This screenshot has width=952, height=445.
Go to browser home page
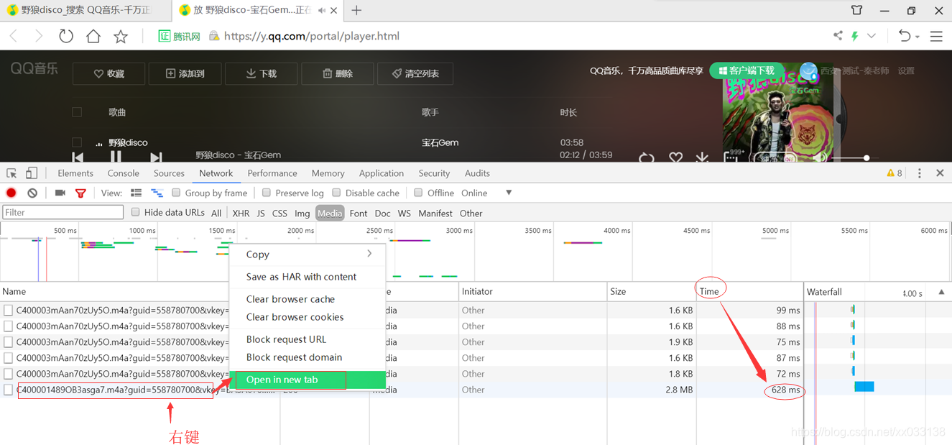point(93,36)
